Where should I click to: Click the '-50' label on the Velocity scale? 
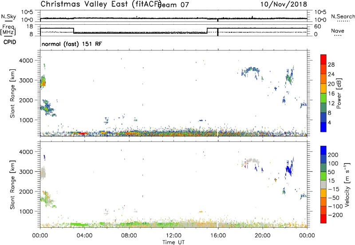click(x=334, y=198)
